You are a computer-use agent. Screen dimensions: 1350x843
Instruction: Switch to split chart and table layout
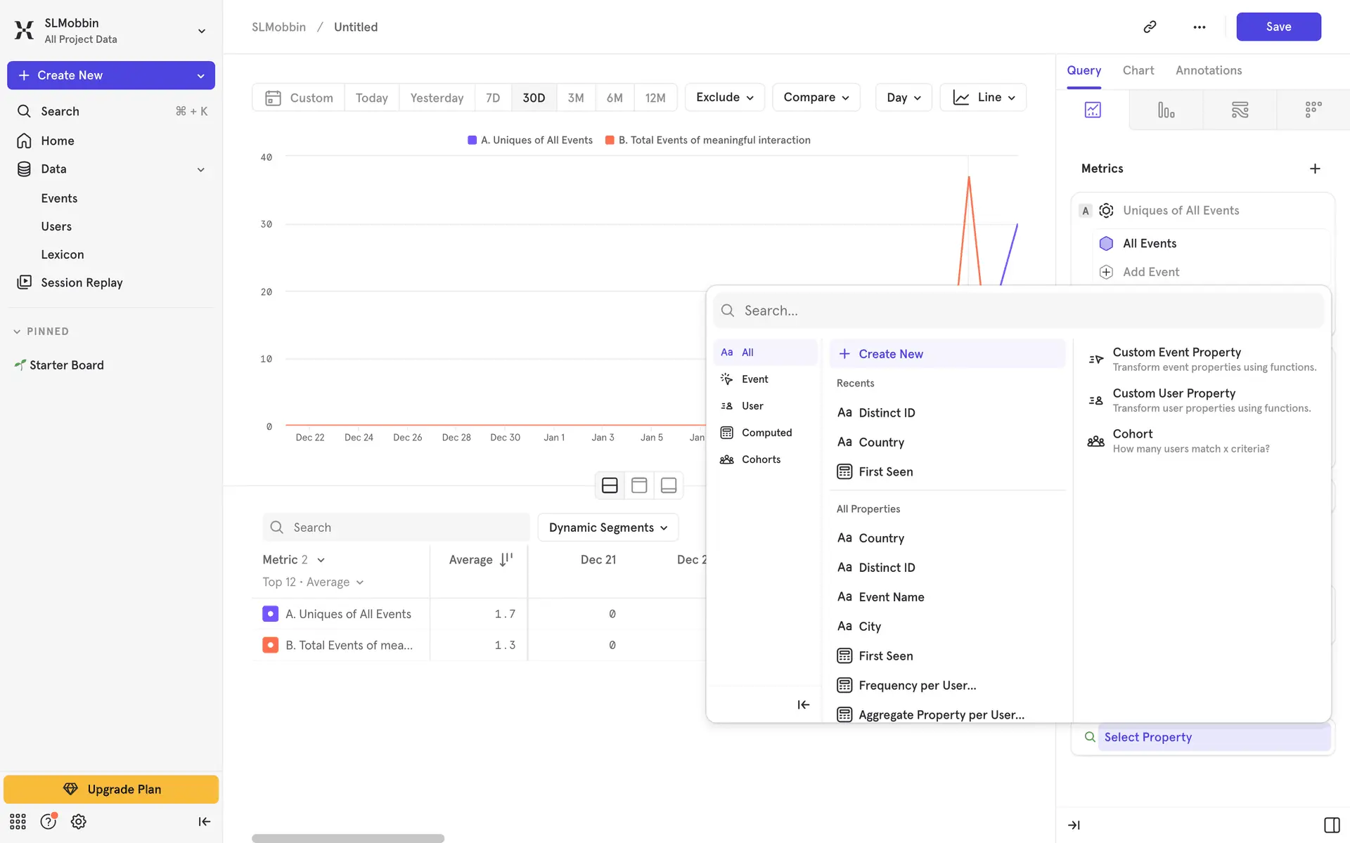[x=610, y=485]
